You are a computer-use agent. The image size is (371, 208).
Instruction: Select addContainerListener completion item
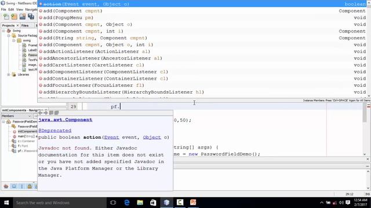click(202, 79)
